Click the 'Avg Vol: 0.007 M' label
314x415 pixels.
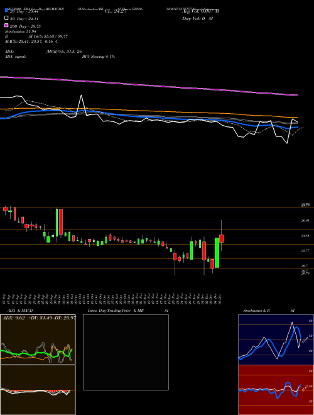200,11
